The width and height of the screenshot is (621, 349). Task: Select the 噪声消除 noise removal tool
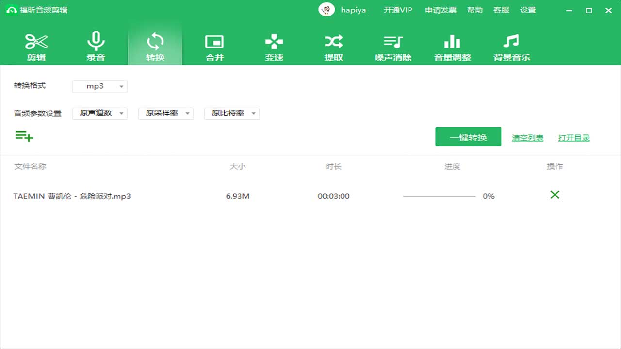coord(393,47)
